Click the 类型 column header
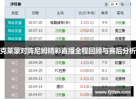Screen dimensions: 136x99 coord(15,13)
